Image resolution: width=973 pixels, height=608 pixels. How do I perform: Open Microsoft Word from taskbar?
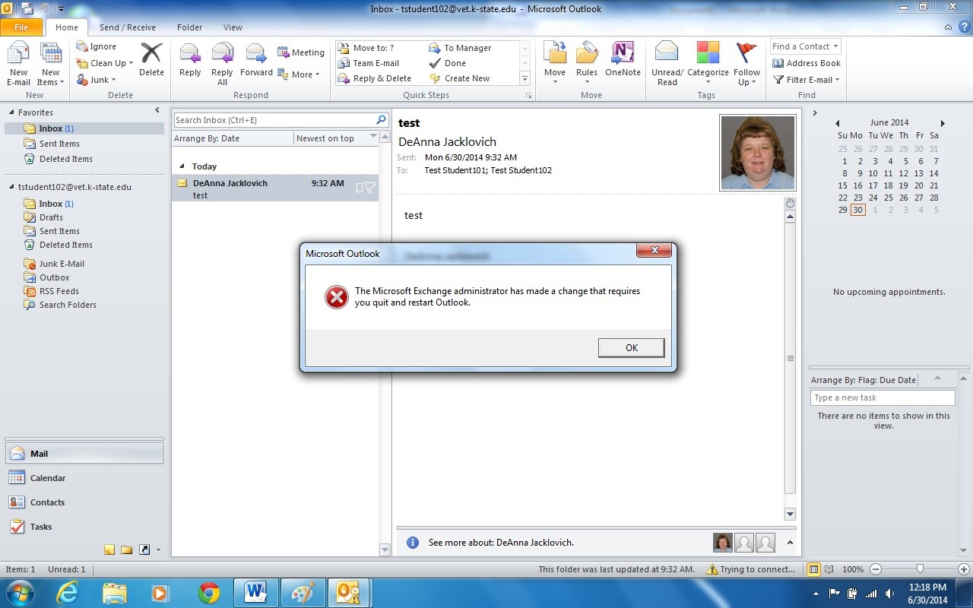click(256, 593)
